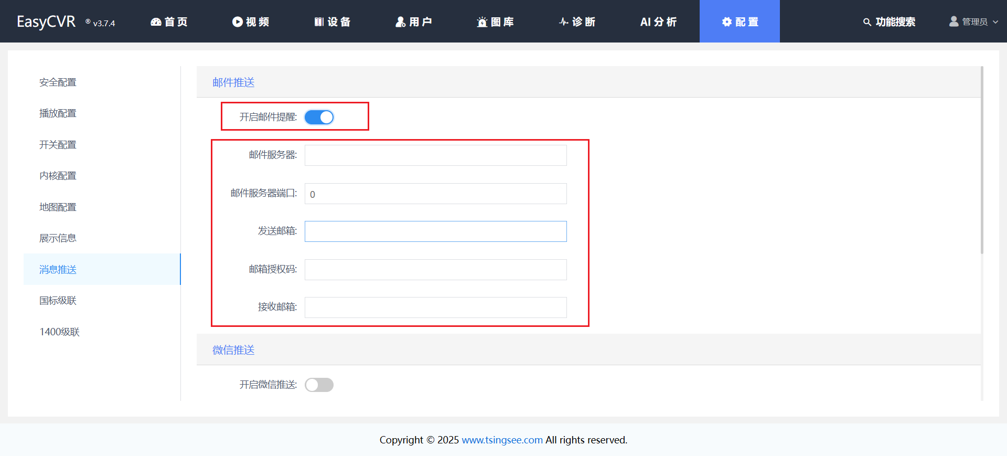Click the device icon beside 设备

pos(319,22)
